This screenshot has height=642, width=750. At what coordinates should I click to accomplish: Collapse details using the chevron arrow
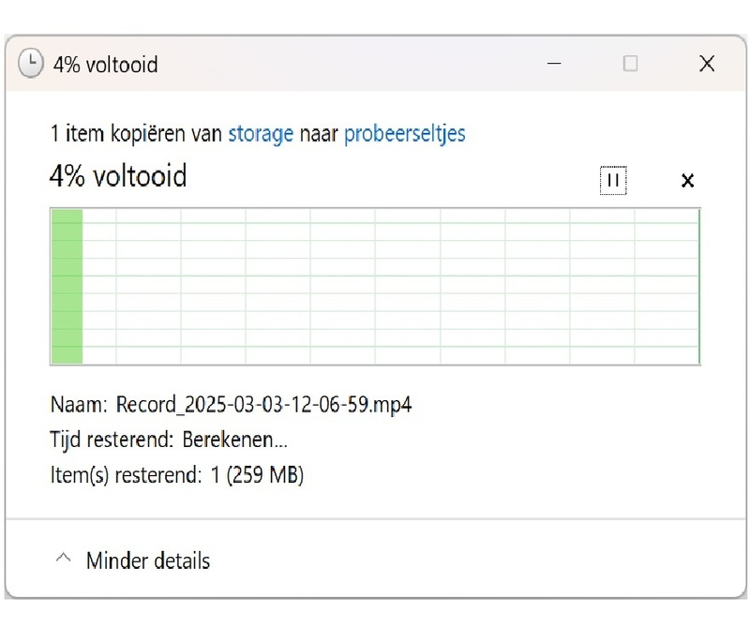[63, 559]
